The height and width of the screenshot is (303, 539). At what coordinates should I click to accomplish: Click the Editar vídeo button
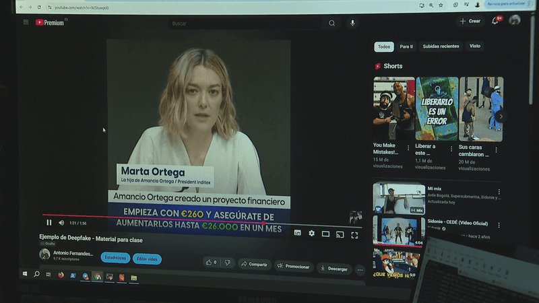(x=147, y=259)
